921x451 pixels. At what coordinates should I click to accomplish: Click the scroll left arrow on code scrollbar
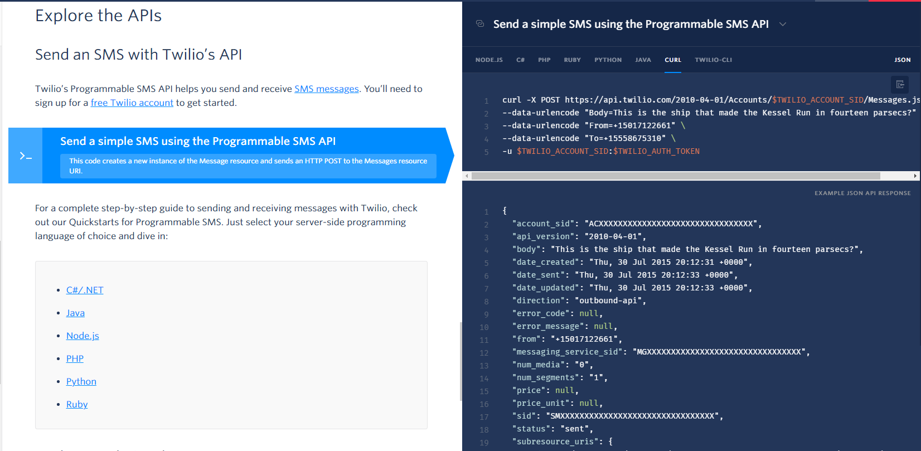pos(466,176)
